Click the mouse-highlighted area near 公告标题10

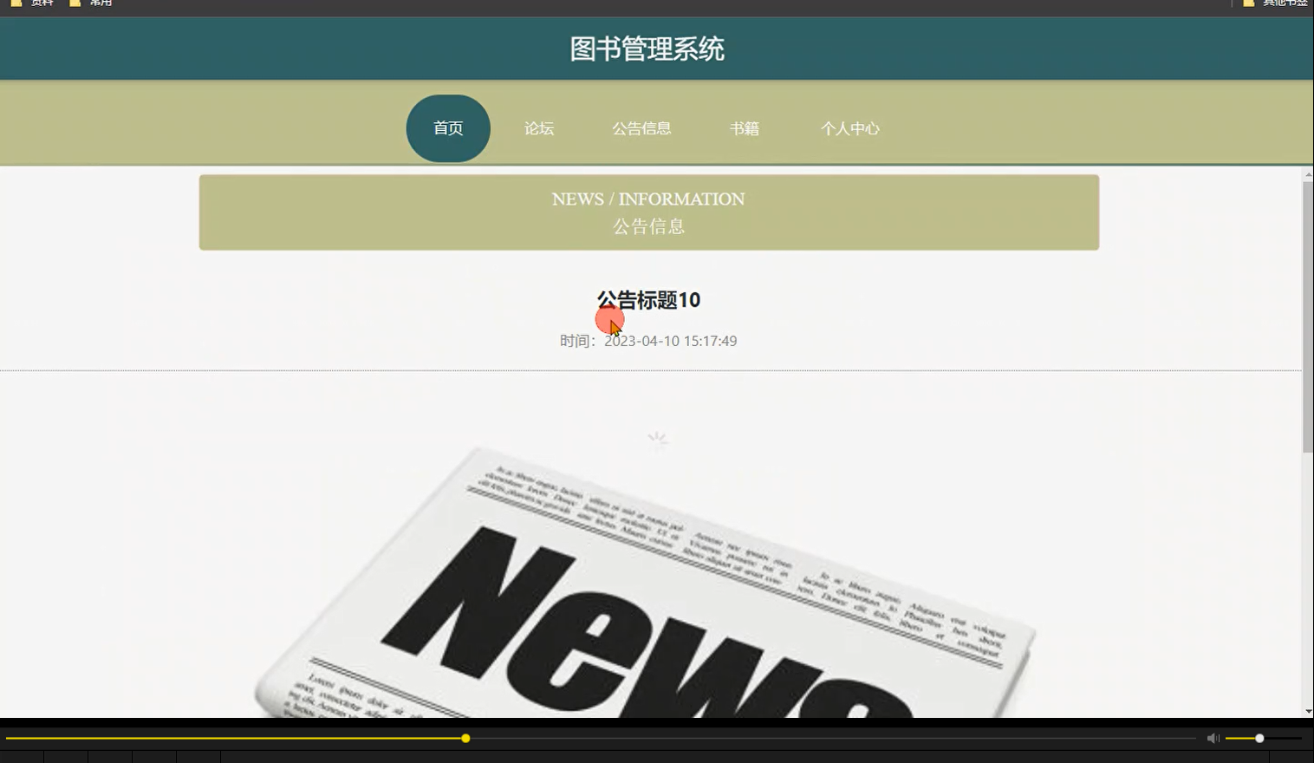pyautogui.click(x=610, y=321)
